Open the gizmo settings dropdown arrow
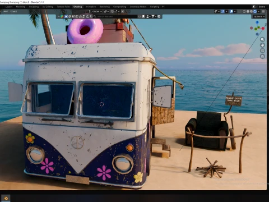Viewport: 269px width, 202px height. tap(226, 11)
